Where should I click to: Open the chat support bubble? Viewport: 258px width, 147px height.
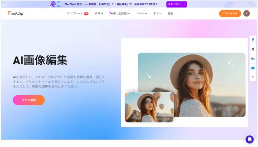(250, 139)
